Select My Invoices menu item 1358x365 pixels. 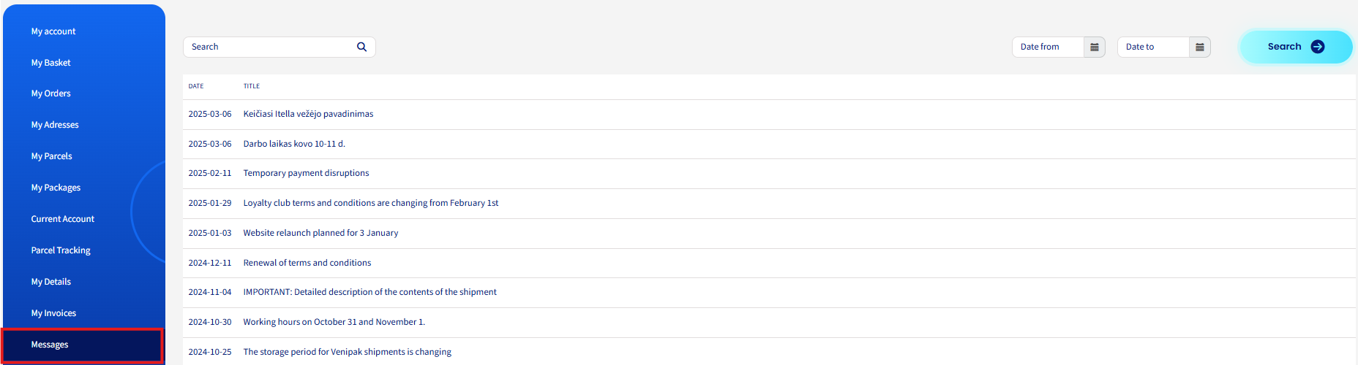pyautogui.click(x=53, y=313)
